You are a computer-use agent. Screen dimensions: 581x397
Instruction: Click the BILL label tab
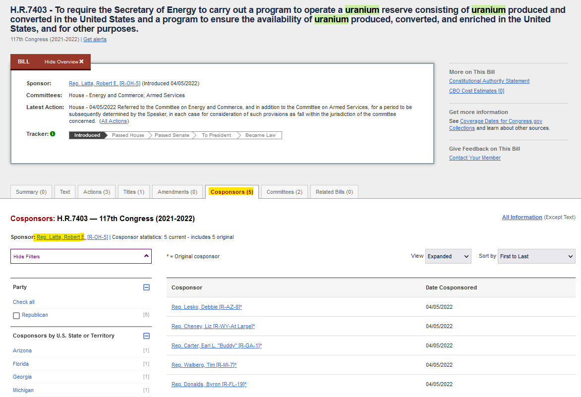pos(24,61)
